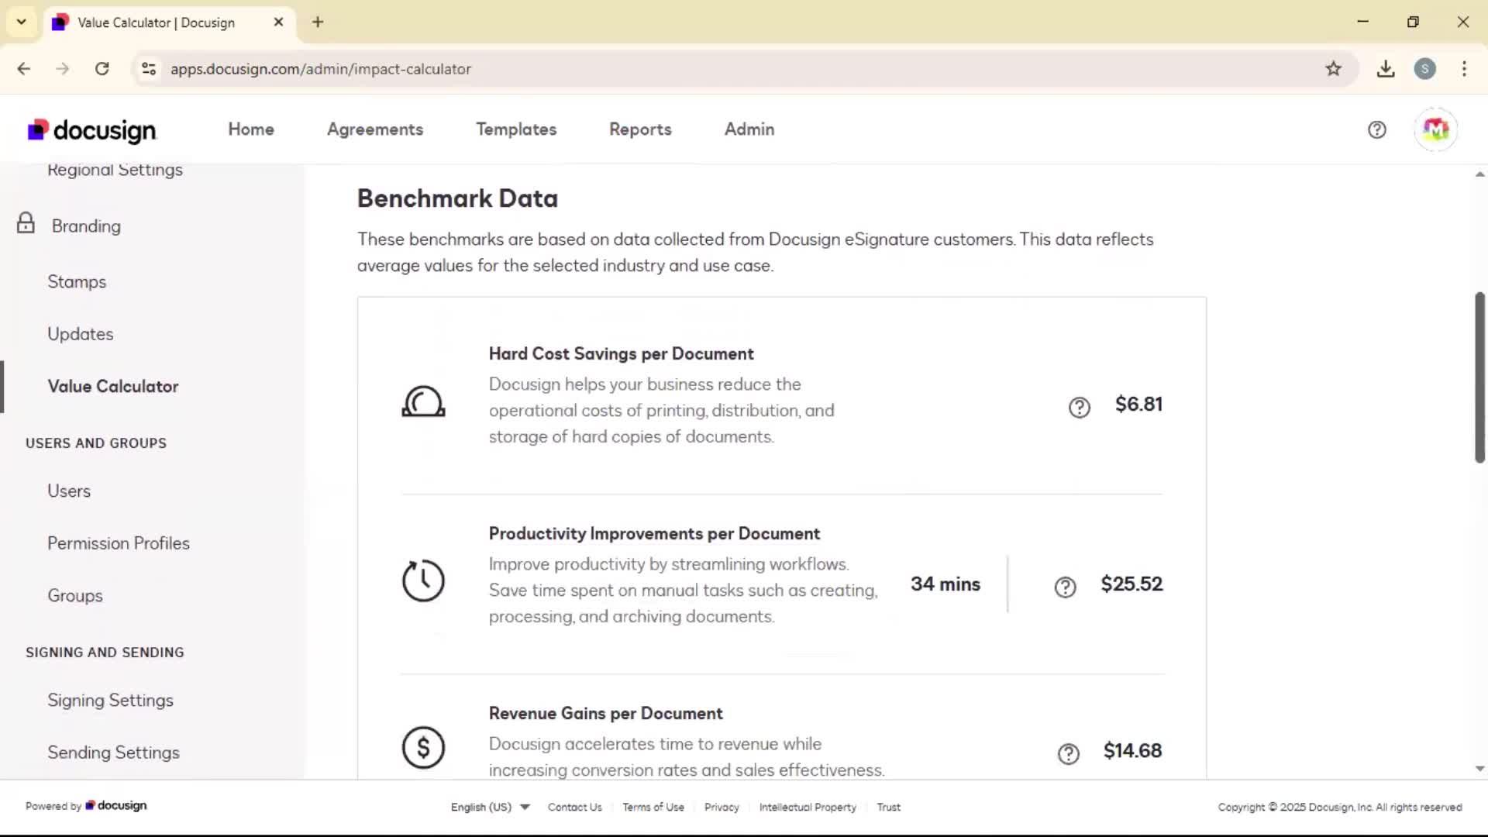Screen dimensions: 1488x837
Task: Open Chrome profile S avatar
Action: (1424, 69)
